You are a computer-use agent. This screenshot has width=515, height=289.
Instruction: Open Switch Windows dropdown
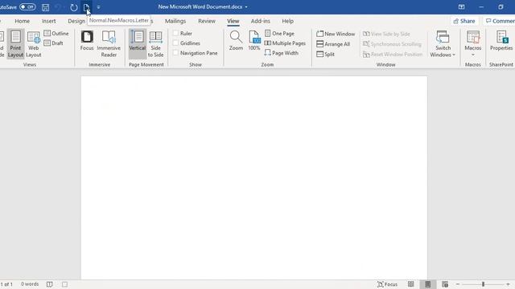pyautogui.click(x=443, y=44)
